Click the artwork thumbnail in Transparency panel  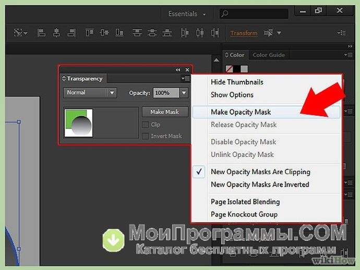78,122
